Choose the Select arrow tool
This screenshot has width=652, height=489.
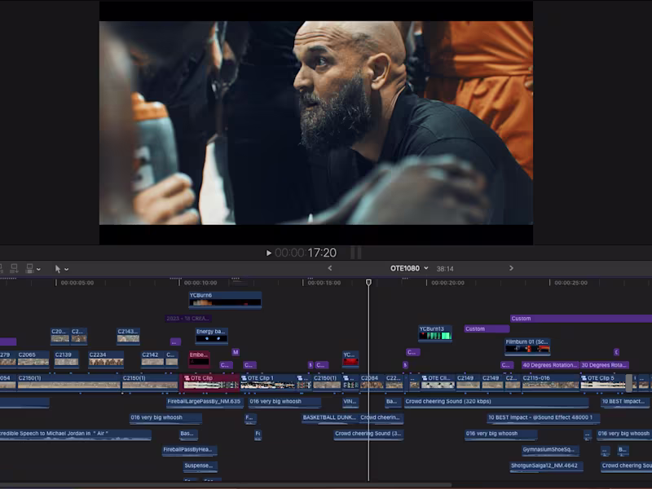[58, 269]
